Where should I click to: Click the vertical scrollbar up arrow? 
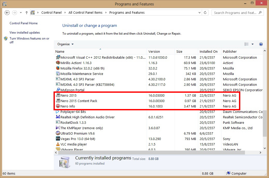tap(265, 51)
